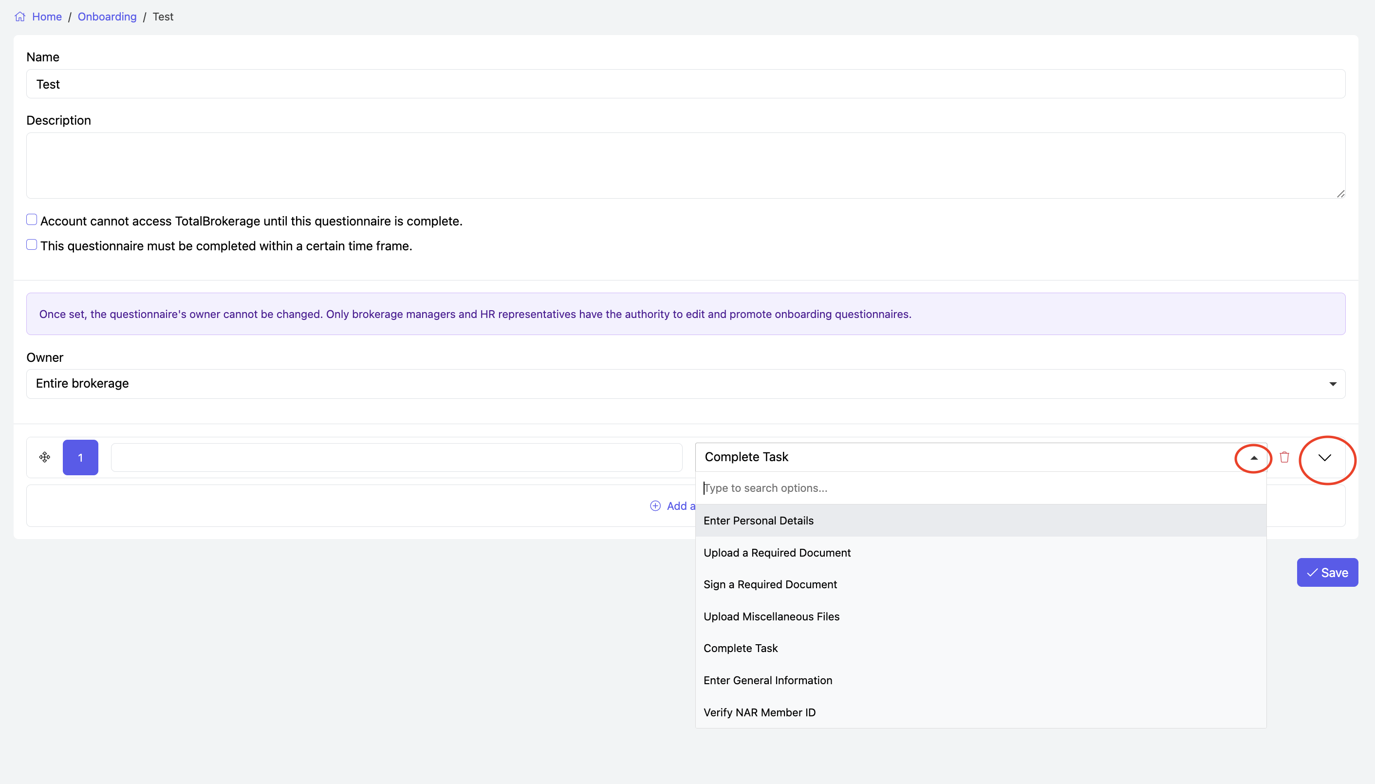Open the Owner dropdown
The image size is (1375, 784).
[x=686, y=383]
